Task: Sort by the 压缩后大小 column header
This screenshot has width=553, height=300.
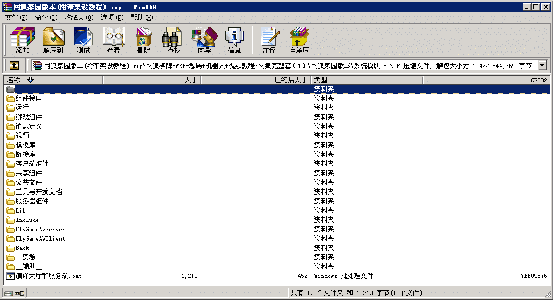Action: [256, 80]
